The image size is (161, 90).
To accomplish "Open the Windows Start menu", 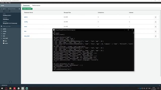I will click(2, 88).
